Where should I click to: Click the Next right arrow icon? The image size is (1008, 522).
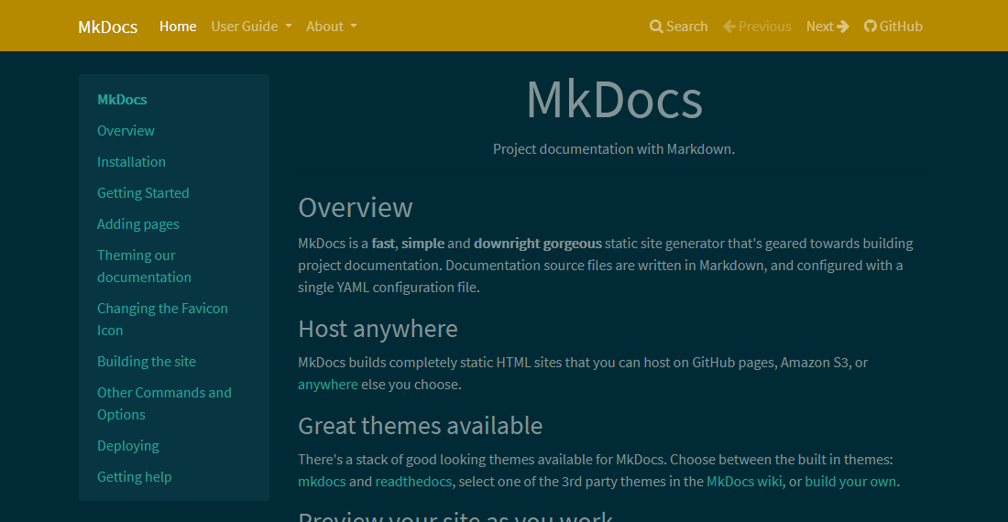click(x=843, y=27)
